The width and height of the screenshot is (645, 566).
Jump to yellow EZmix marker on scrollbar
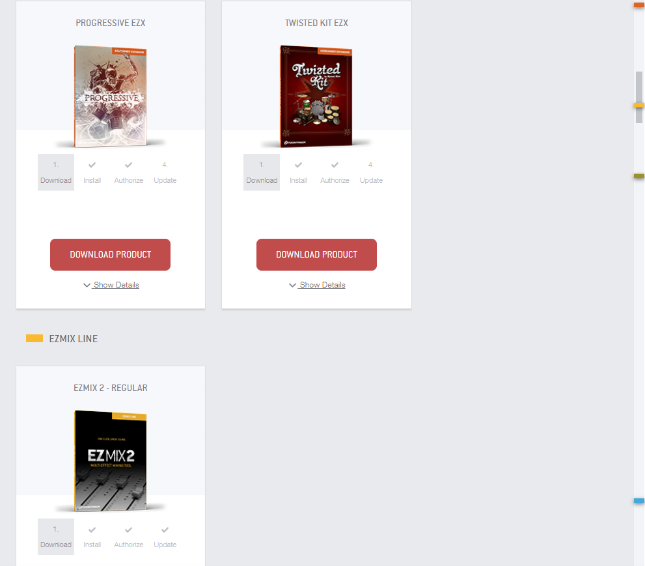(639, 105)
